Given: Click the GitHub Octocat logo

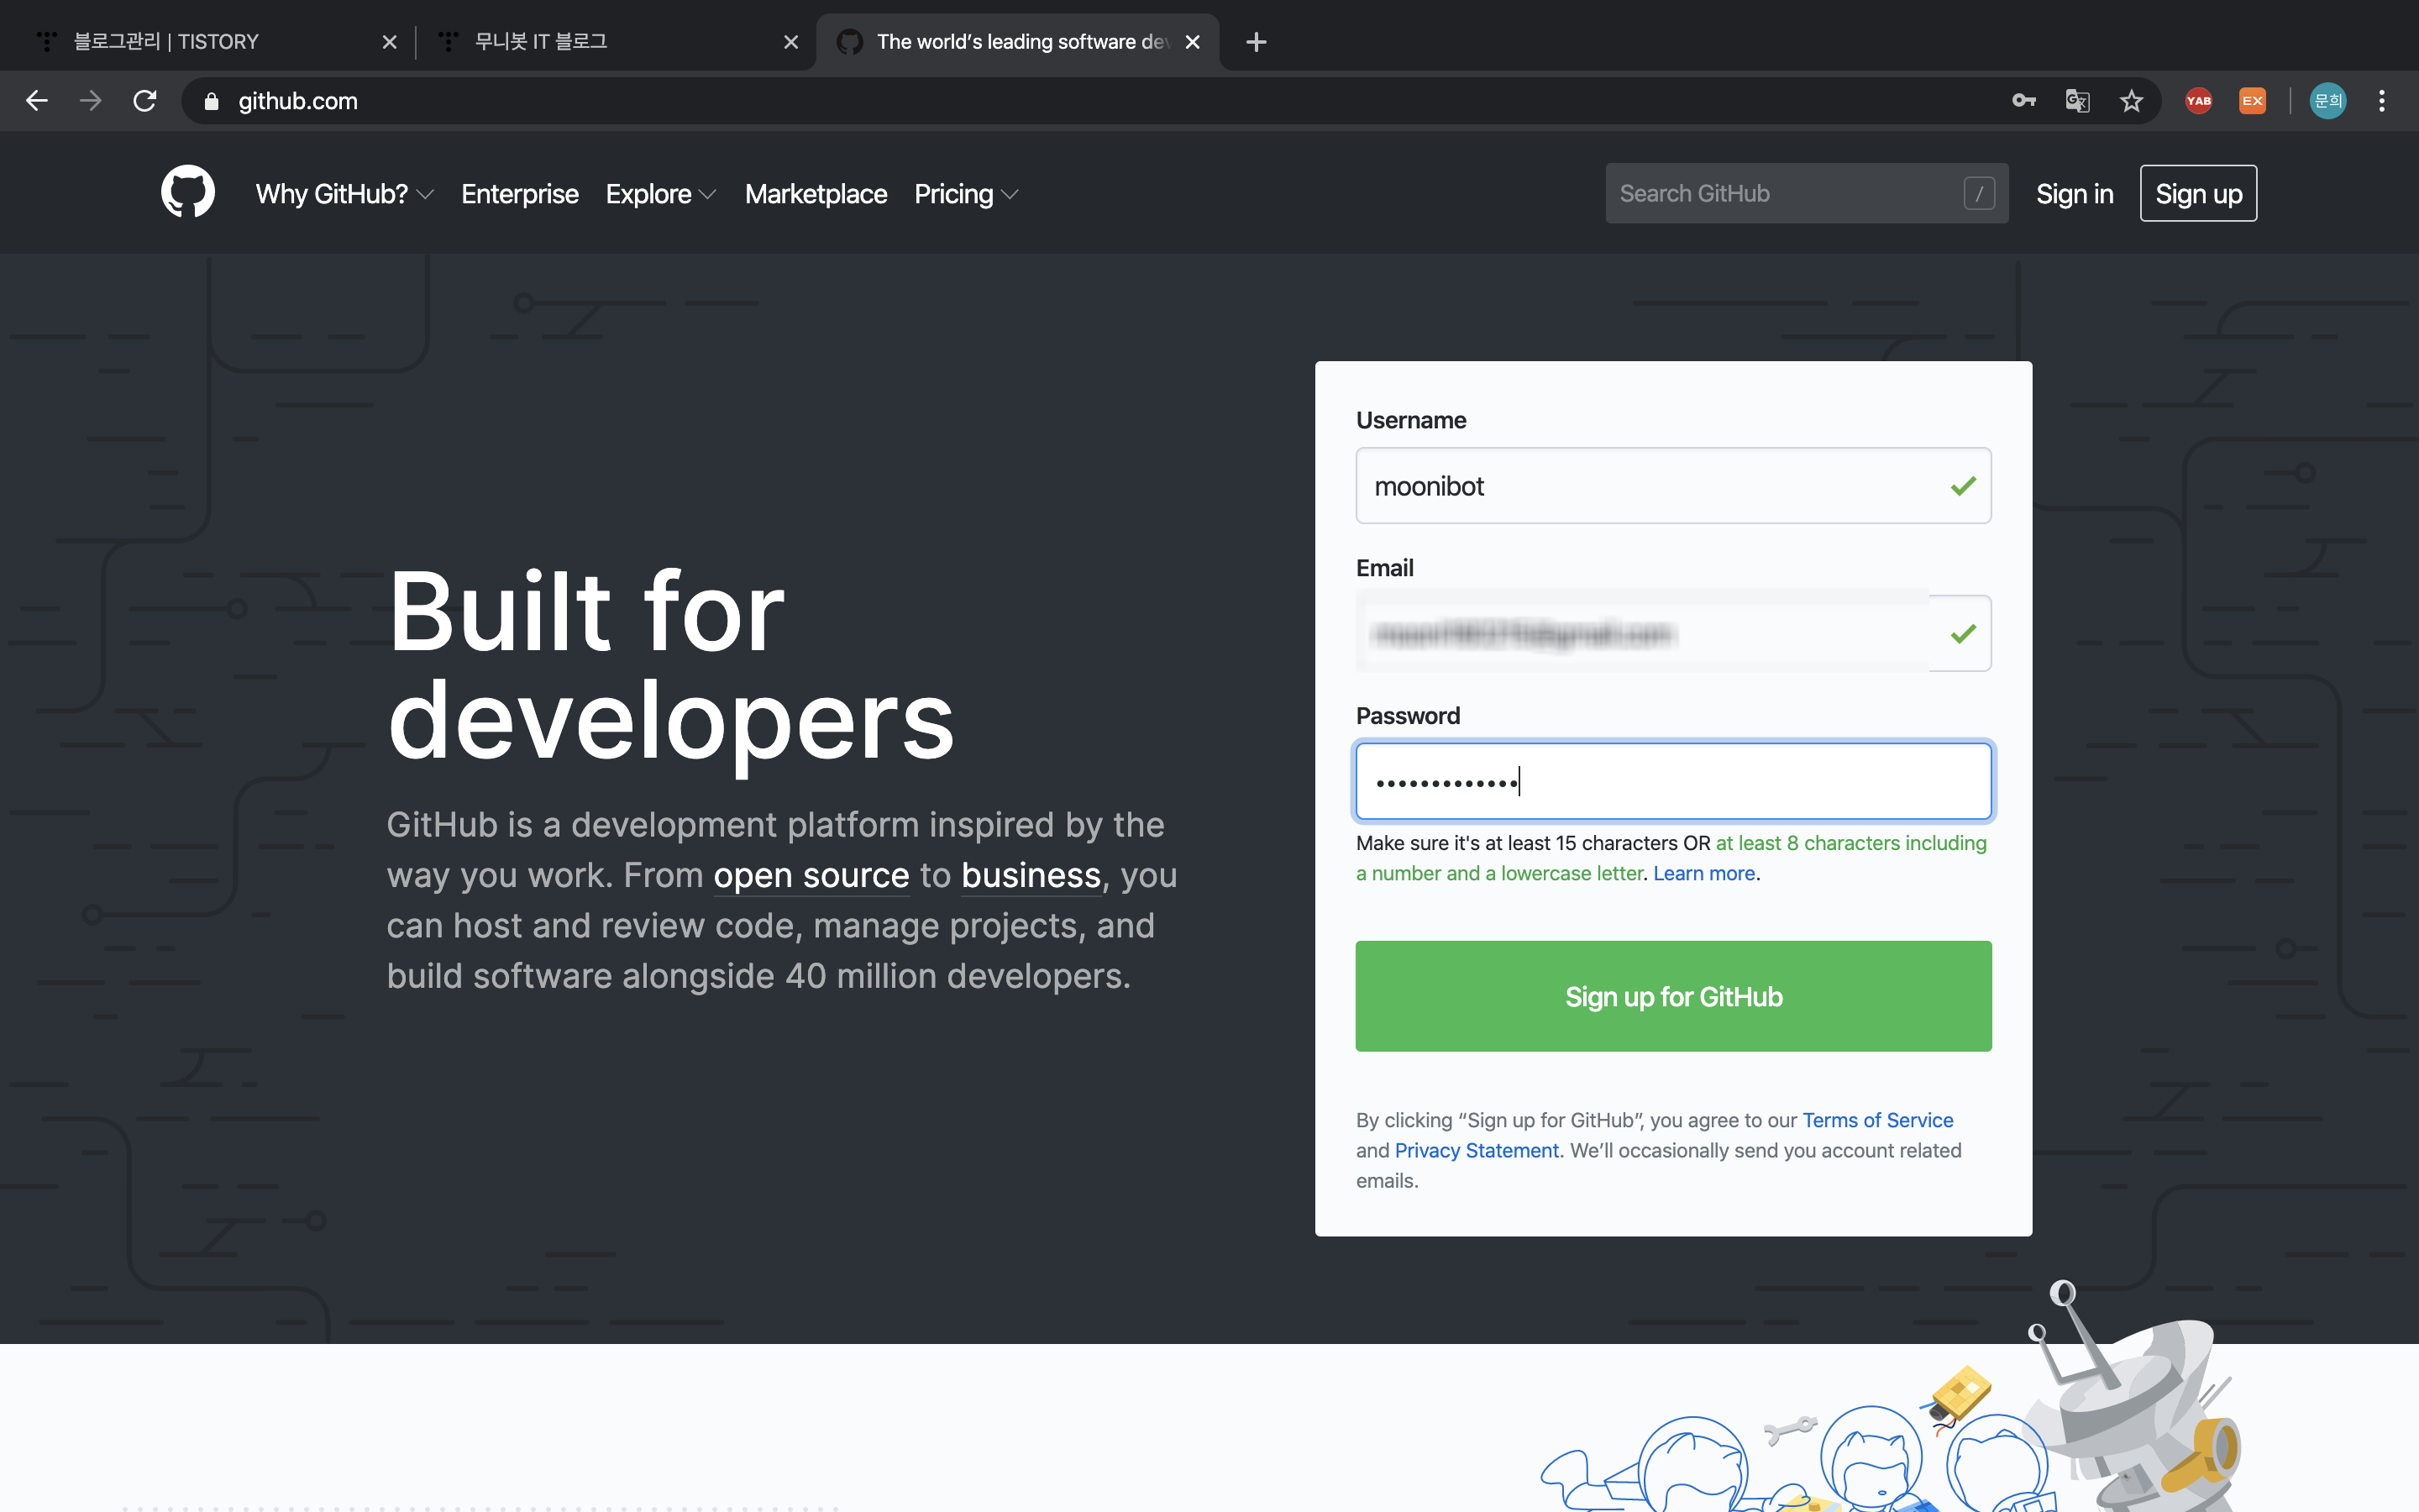Looking at the screenshot, I should (188, 192).
